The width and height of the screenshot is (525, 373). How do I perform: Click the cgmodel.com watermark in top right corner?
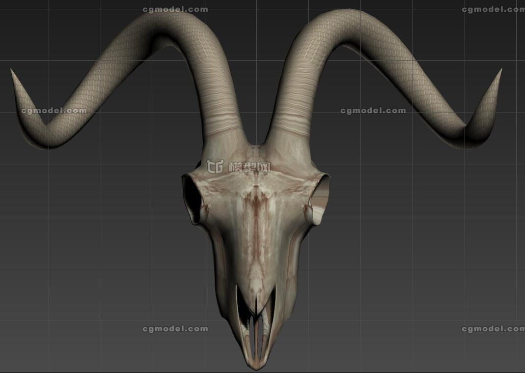pyautogui.click(x=493, y=9)
